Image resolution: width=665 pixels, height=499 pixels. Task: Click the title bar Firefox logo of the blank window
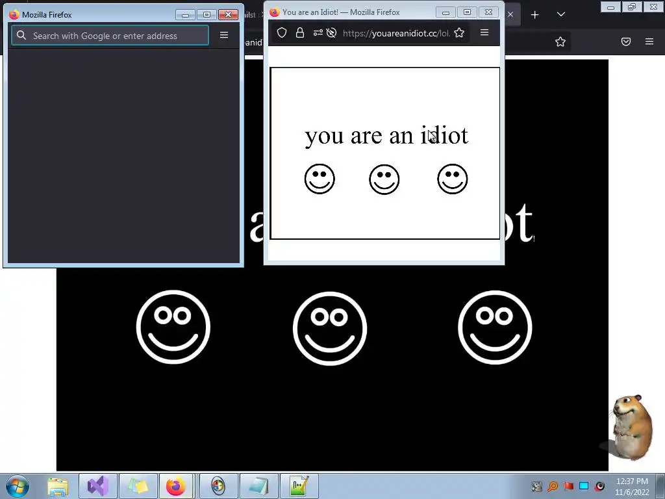point(14,14)
